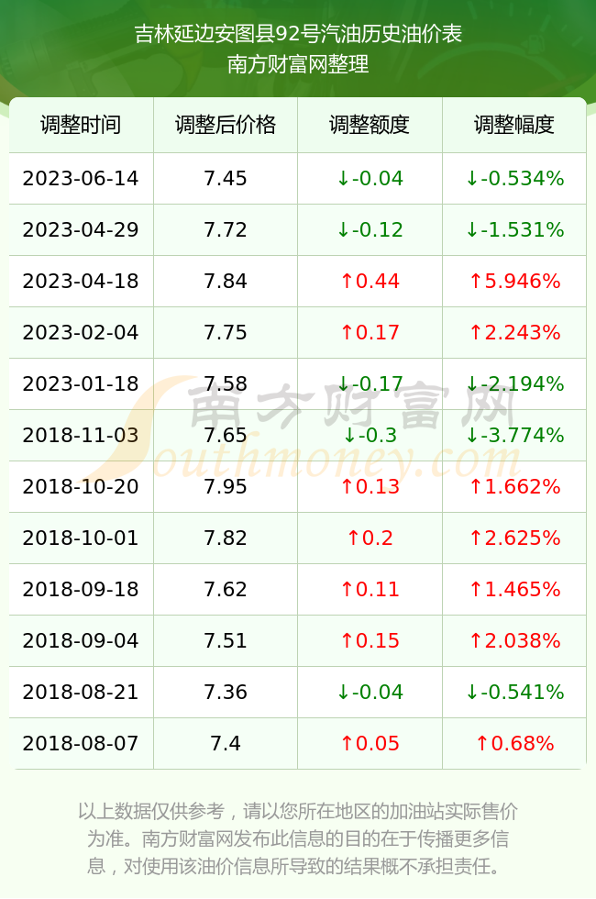Select the 2023-06-14 date cell
The image size is (596, 899).
click(x=81, y=178)
